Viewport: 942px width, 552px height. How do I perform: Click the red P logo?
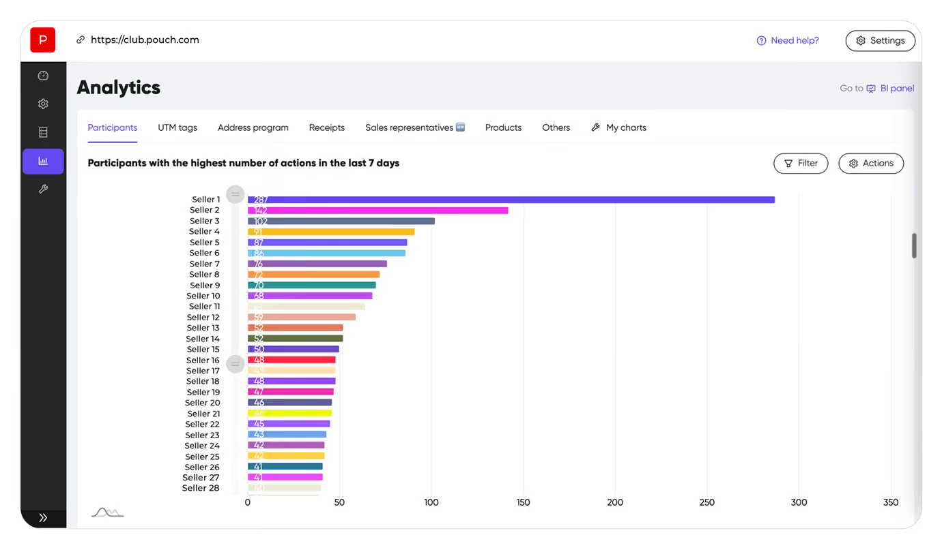pyautogui.click(x=43, y=40)
